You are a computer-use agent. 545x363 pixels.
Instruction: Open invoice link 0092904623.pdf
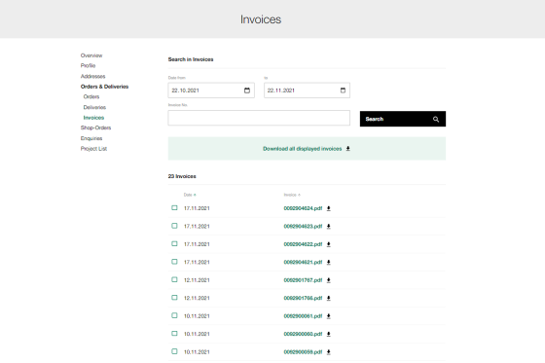coord(303,227)
